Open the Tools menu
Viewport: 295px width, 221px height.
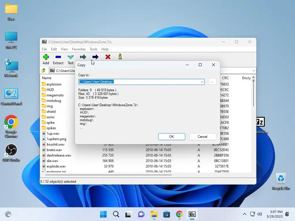point(93,49)
